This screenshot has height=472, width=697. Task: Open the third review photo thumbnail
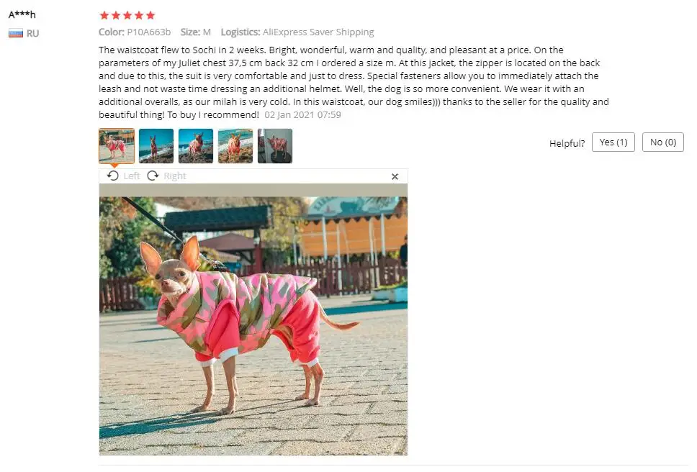click(196, 146)
